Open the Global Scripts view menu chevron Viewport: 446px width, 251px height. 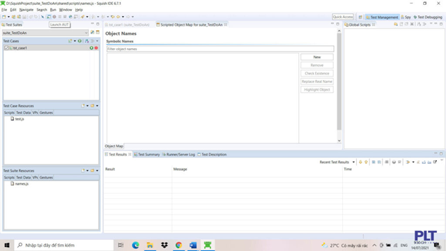(431, 24)
